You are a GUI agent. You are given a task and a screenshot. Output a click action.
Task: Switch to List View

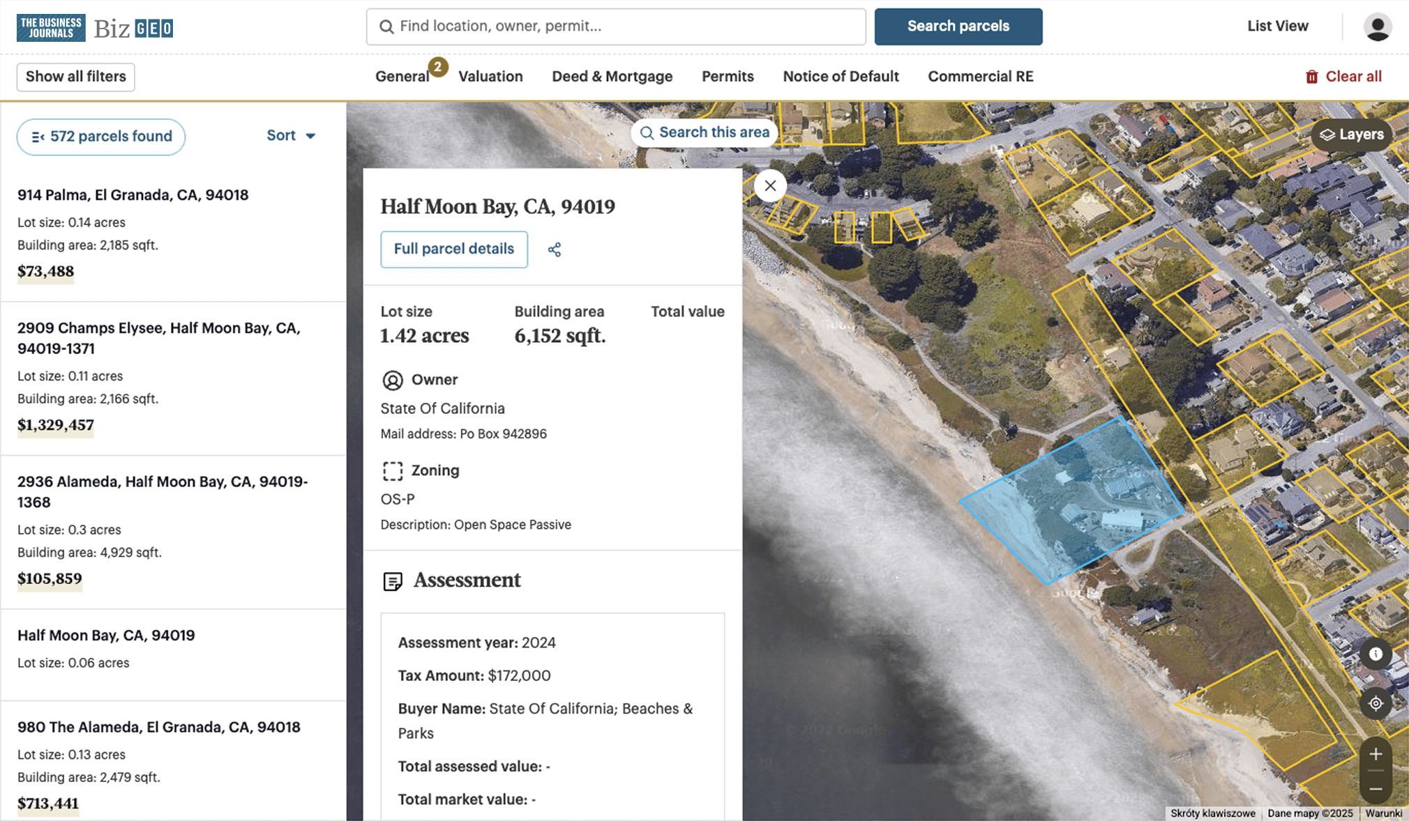tap(1278, 26)
